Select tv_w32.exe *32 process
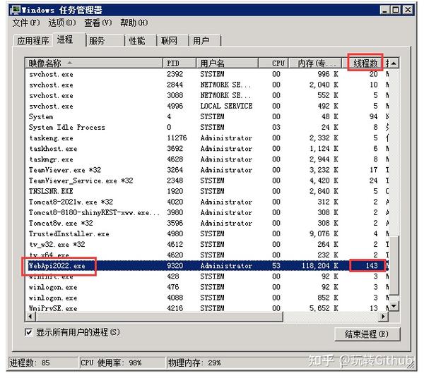Screen dimensions: 424x378 click(206, 244)
